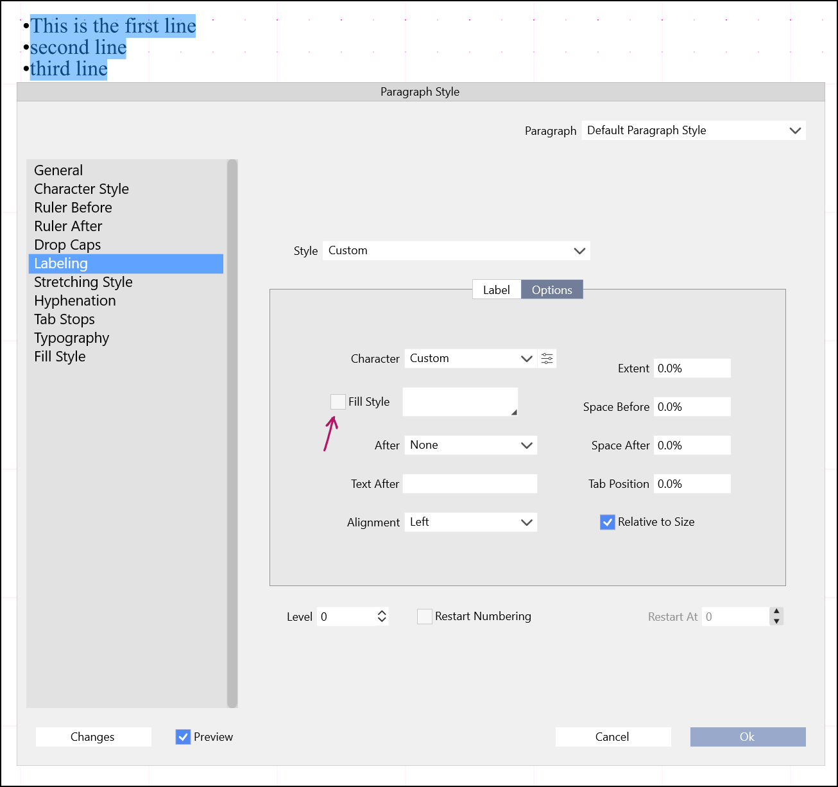Enable the Fill Style checkbox
Viewport: 838px width, 787px height.
pyautogui.click(x=338, y=402)
